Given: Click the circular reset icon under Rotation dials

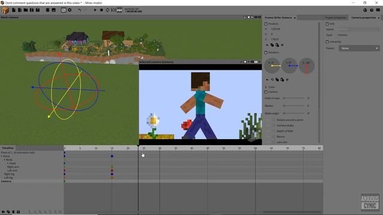Looking at the screenshot, I should tap(272, 79).
